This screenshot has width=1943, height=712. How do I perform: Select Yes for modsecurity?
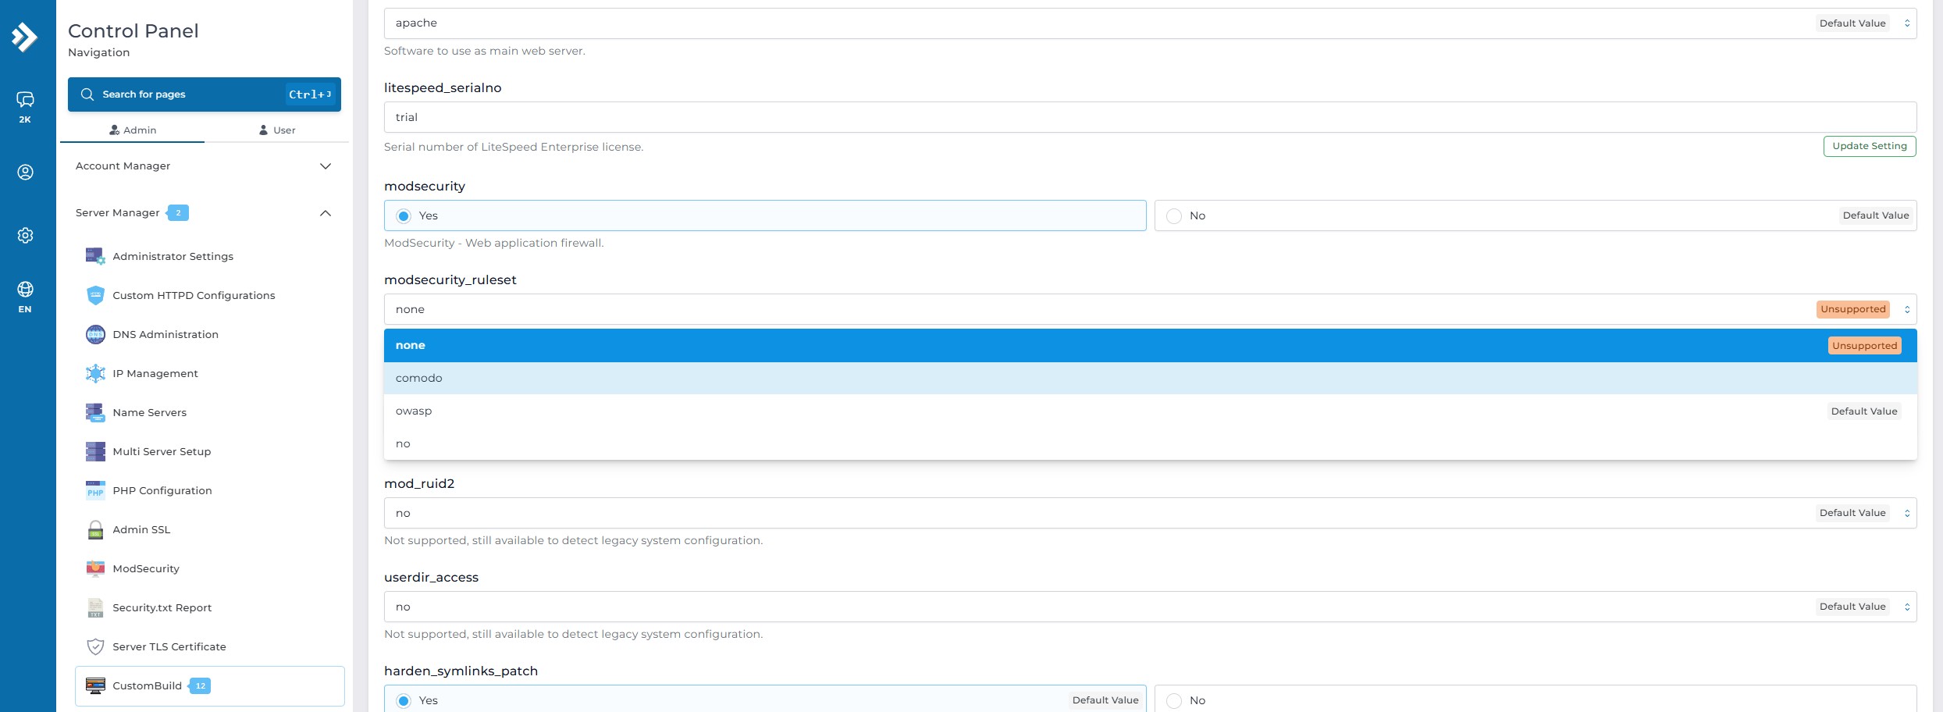pos(764,215)
